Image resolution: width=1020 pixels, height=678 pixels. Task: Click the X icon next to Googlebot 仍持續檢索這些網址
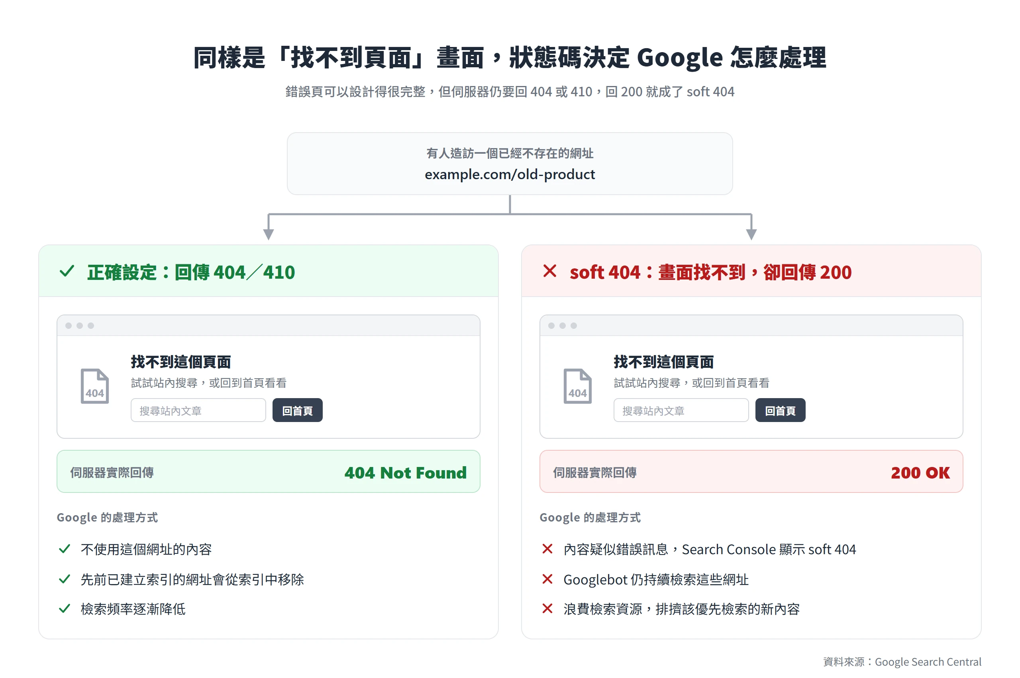click(x=547, y=579)
